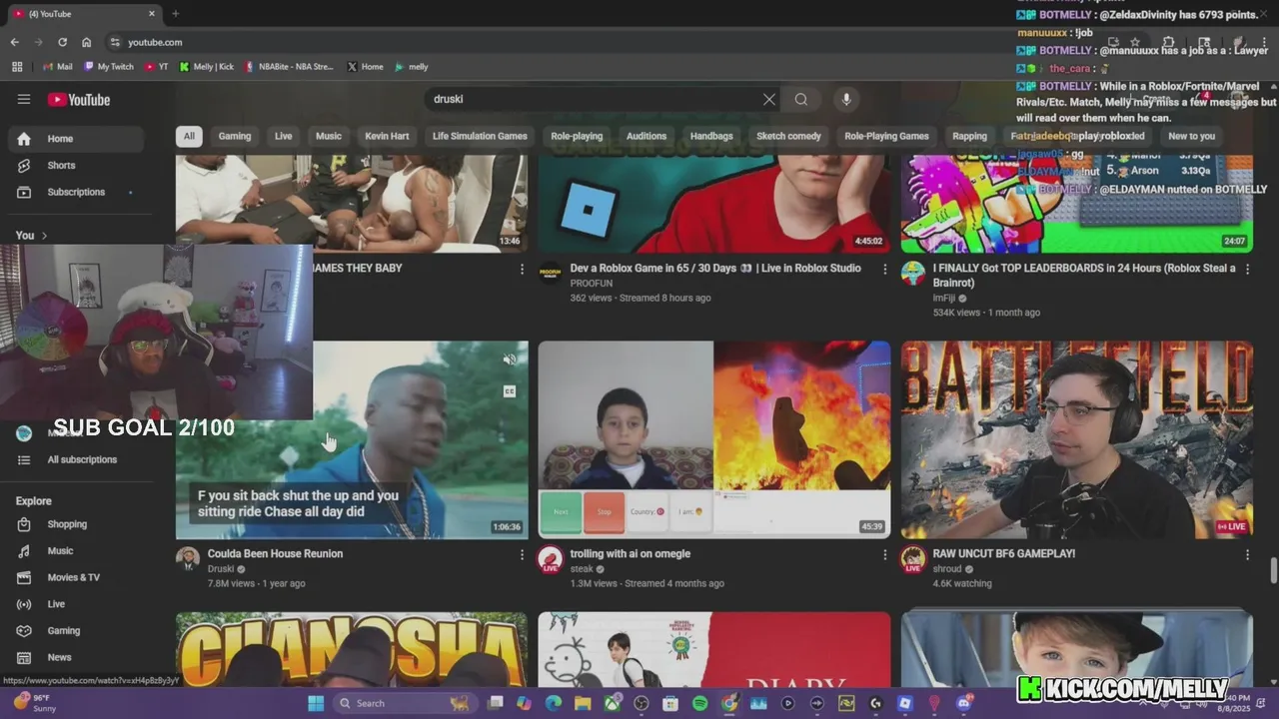Open the Druski channel avatar
The height and width of the screenshot is (719, 1279).
tap(188, 558)
